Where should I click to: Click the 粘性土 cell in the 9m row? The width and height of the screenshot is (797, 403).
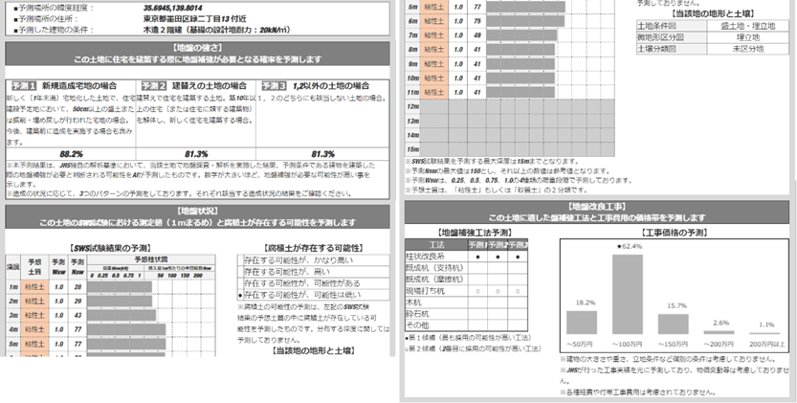coord(434,64)
